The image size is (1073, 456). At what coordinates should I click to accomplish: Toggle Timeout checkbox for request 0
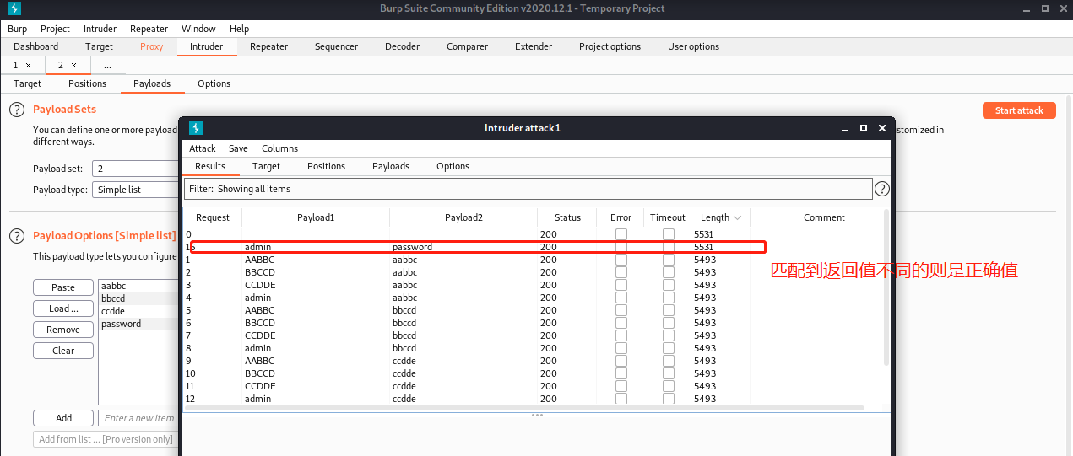point(669,234)
